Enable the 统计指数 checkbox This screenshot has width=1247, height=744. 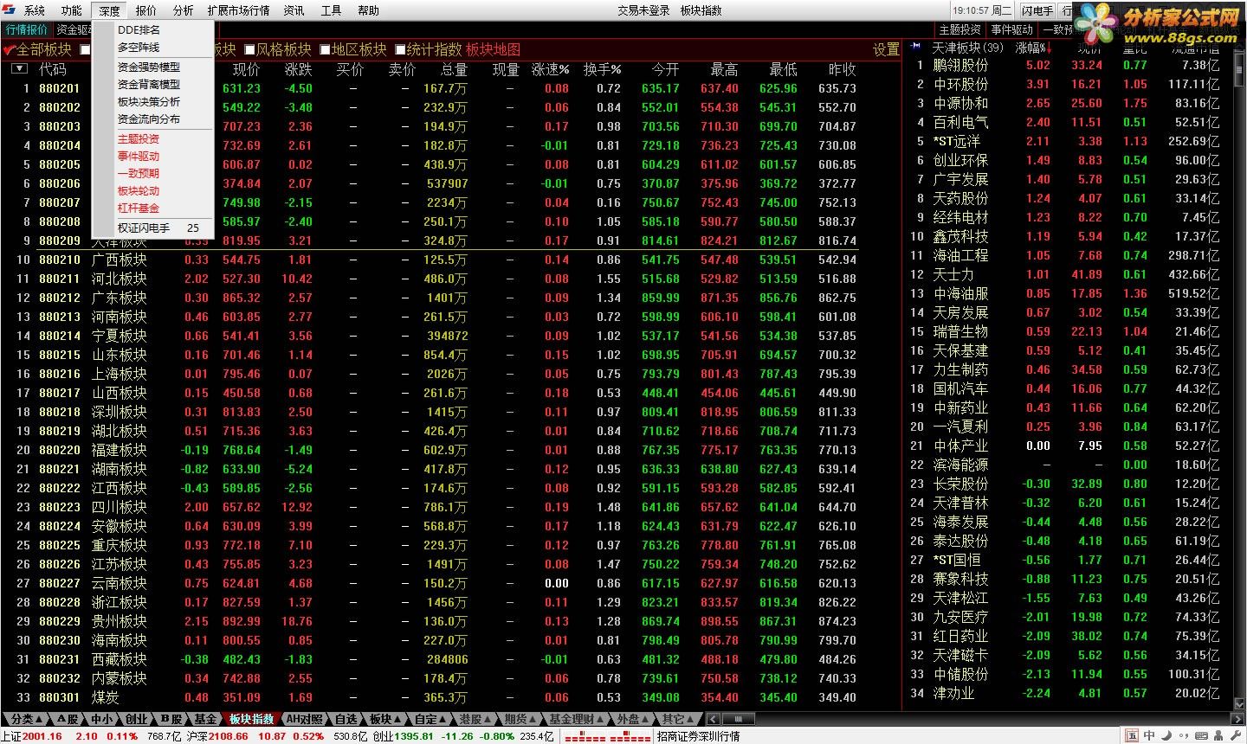tap(400, 49)
